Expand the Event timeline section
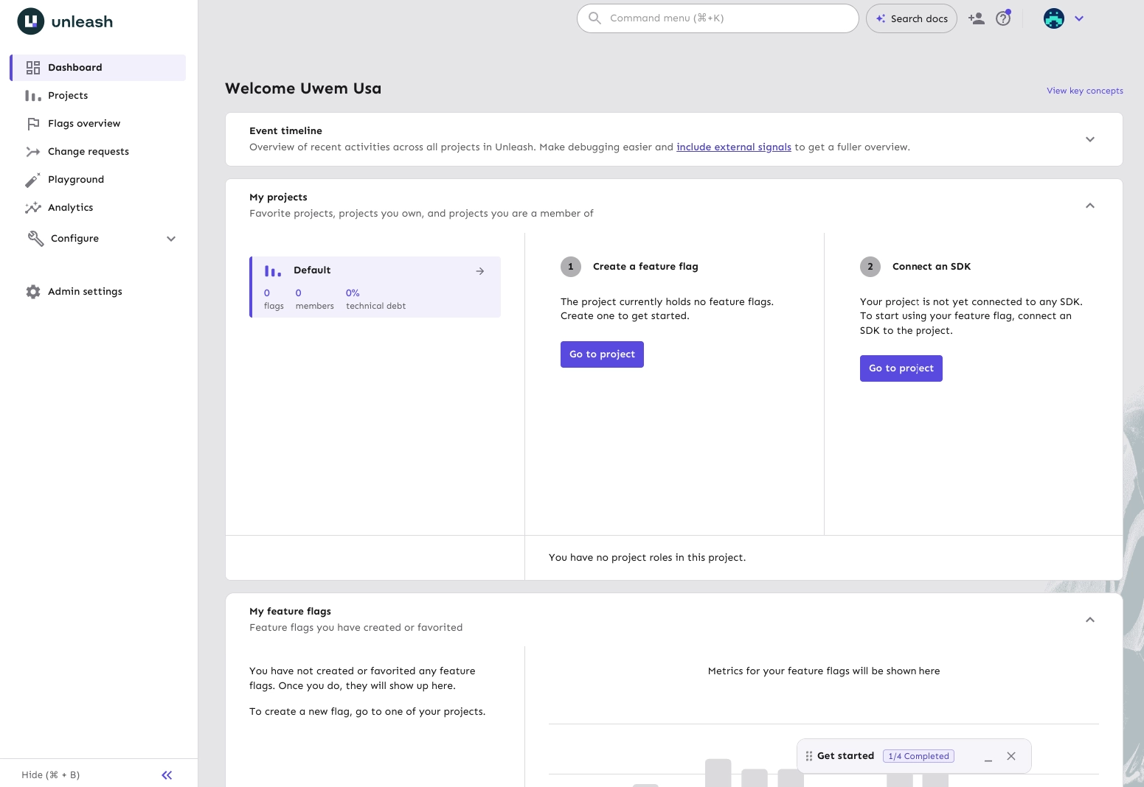The image size is (1144, 787). pos(1090,139)
